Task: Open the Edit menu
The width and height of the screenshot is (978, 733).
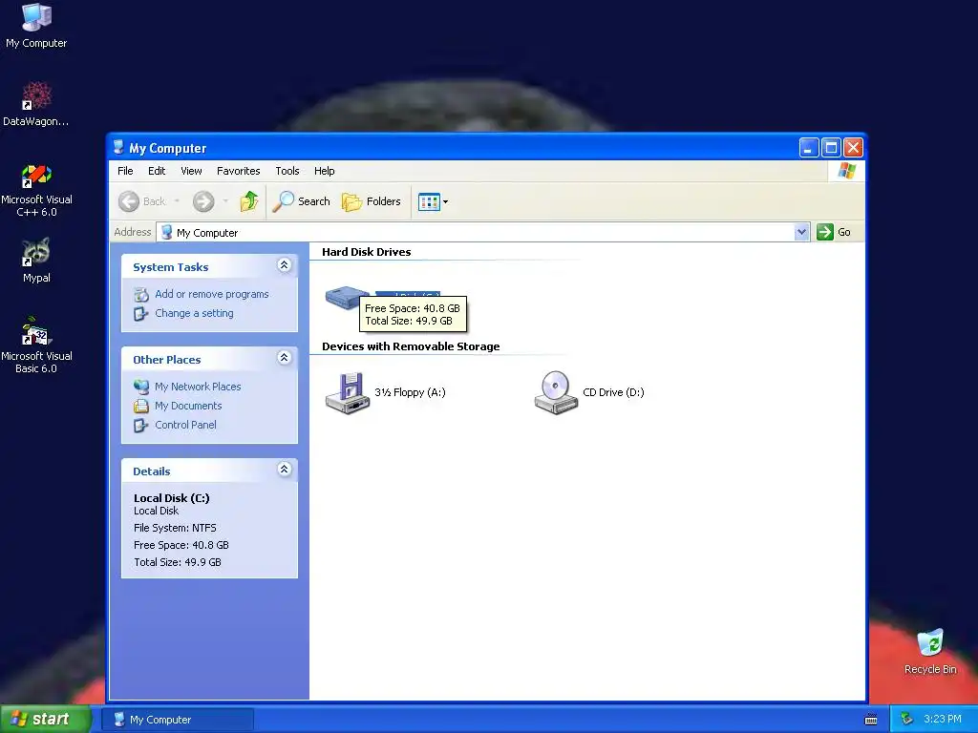Action: click(x=157, y=171)
